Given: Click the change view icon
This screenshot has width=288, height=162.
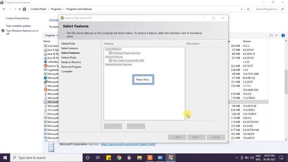Looking at the screenshot, I should pos(271,35).
